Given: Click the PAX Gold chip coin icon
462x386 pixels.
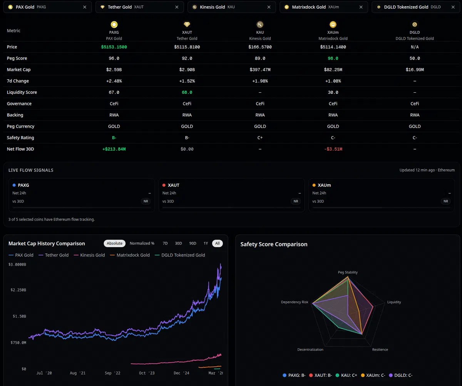Looking at the screenshot, I should [10, 7].
